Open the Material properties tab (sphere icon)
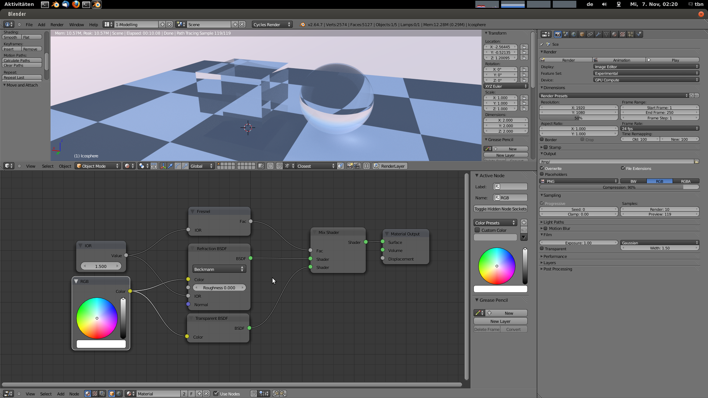708x398 pixels. 614,34
